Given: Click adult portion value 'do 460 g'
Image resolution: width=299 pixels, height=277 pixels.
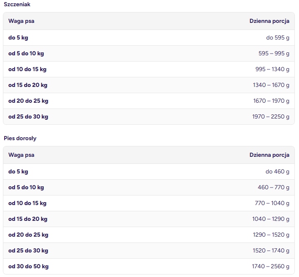Looking at the screenshot, I should coord(277,172).
